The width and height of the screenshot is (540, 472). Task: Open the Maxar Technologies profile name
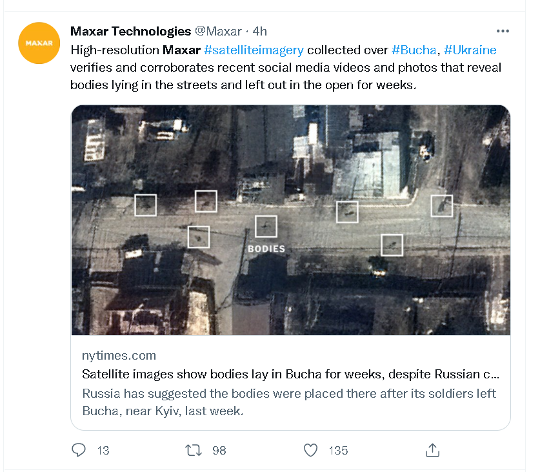pyautogui.click(x=130, y=31)
